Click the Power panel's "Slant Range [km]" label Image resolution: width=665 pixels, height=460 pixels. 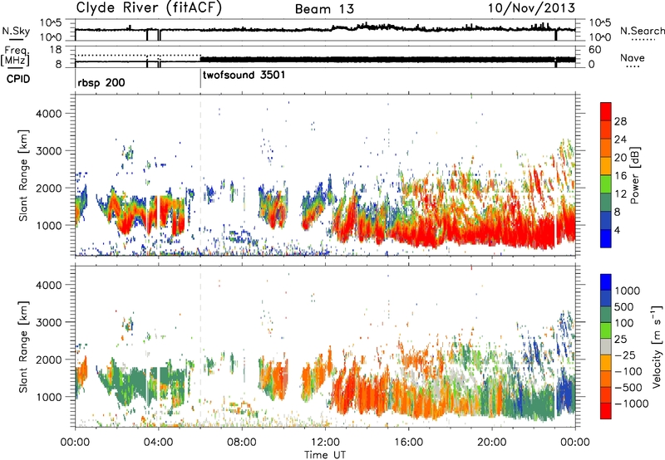(x=23, y=176)
